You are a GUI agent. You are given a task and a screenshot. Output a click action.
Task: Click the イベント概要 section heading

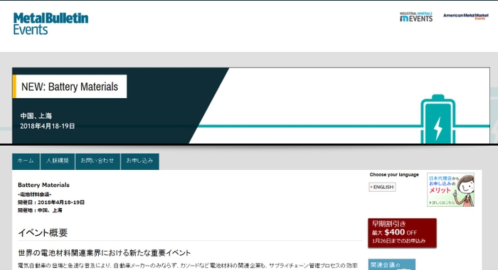coord(43,233)
